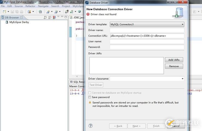Click red connection icon in DB Browser toolbar
The image size is (202, 131).
54,17
